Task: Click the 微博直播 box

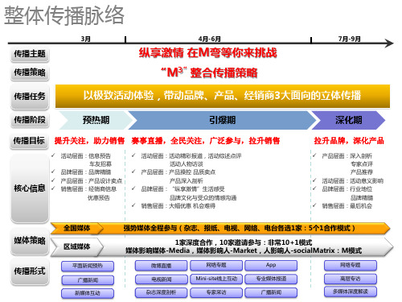Action: (x=161, y=266)
